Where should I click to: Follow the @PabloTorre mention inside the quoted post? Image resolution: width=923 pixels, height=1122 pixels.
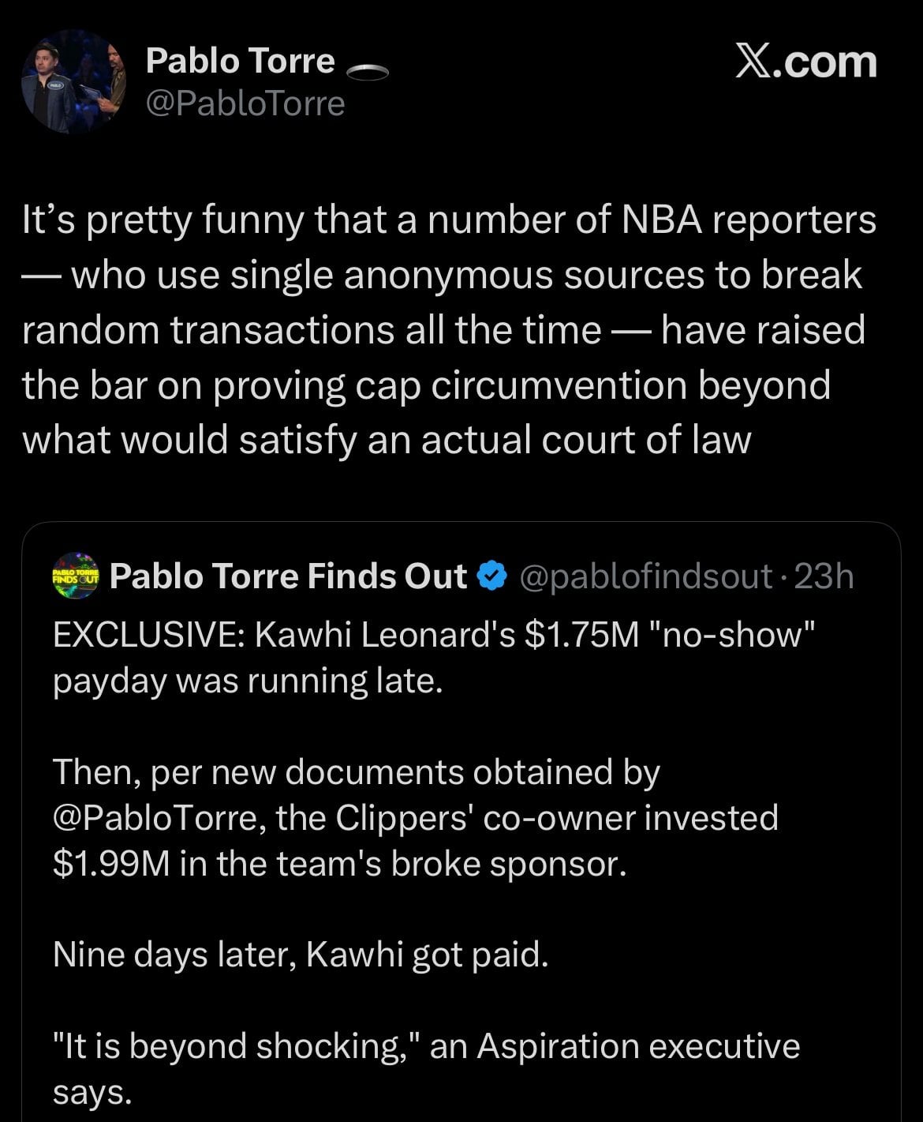(159, 818)
